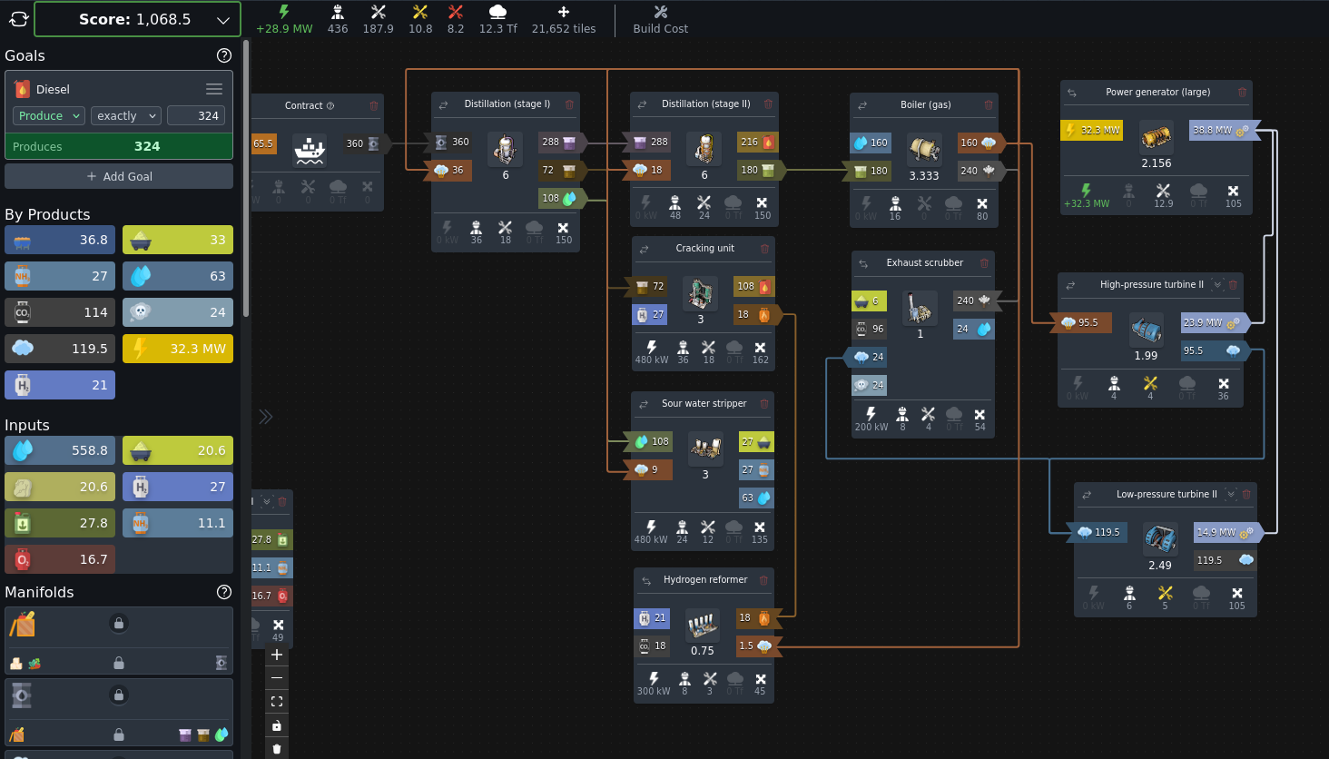Viewport: 1329px width, 759px height.
Task: Select the 558.8 water input tile
Action: (x=60, y=450)
